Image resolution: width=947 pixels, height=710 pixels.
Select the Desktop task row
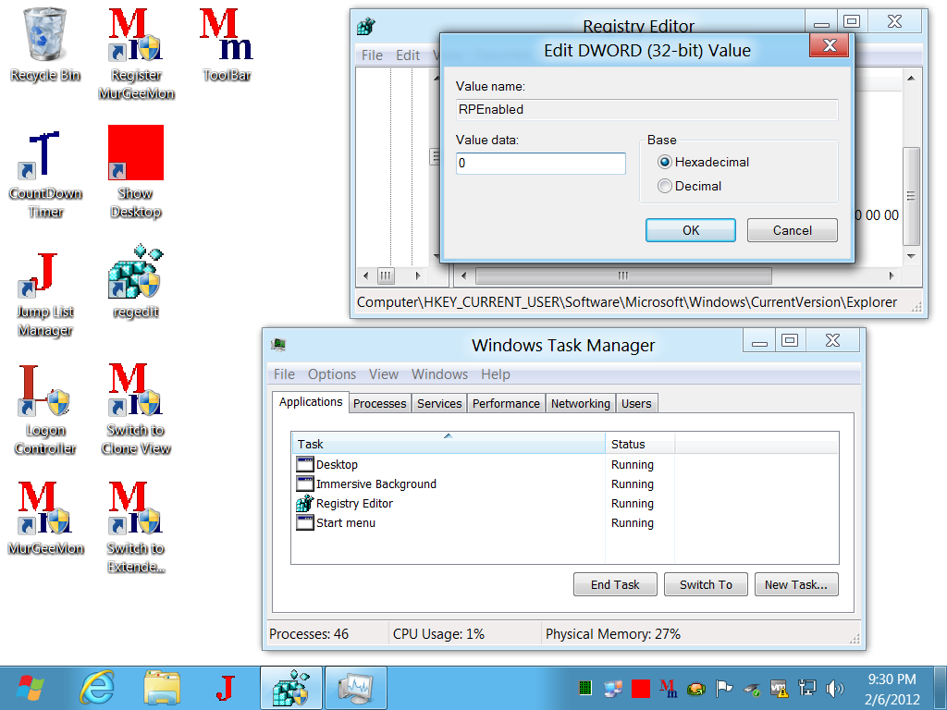[x=565, y=464]
